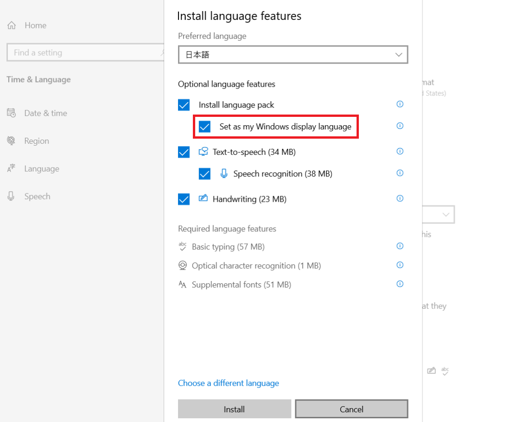
Task: Uncheck Install language pack checkbox
Action: [x=184, y=105]
